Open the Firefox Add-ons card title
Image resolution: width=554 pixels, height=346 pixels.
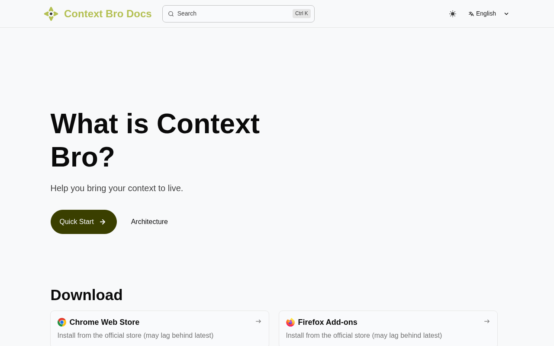click(328, 322)
